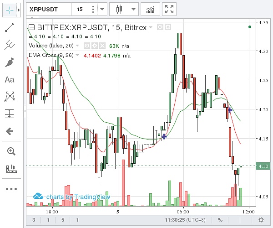Click the volume value 63K
Viewport: 273px width, 228px height.
(x=114, y=46)
